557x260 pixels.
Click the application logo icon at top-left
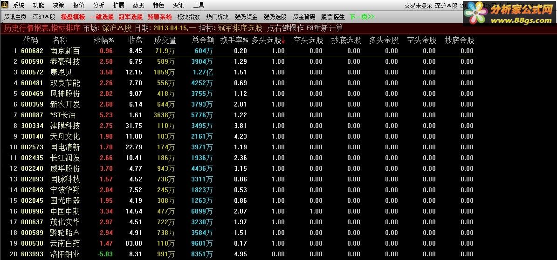point(5,5)
